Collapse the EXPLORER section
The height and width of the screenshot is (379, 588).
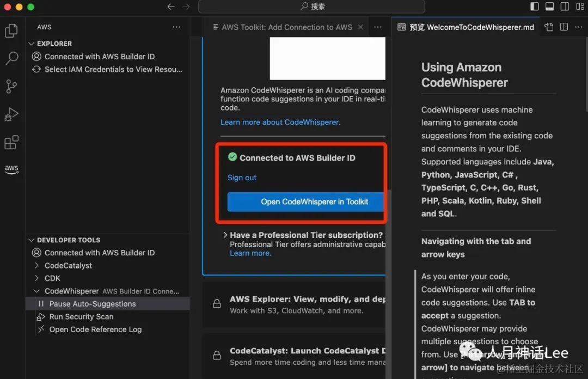(32, 44)
